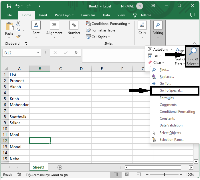
Task: Click the Undo arrow icon
Action: pos(18,6)
